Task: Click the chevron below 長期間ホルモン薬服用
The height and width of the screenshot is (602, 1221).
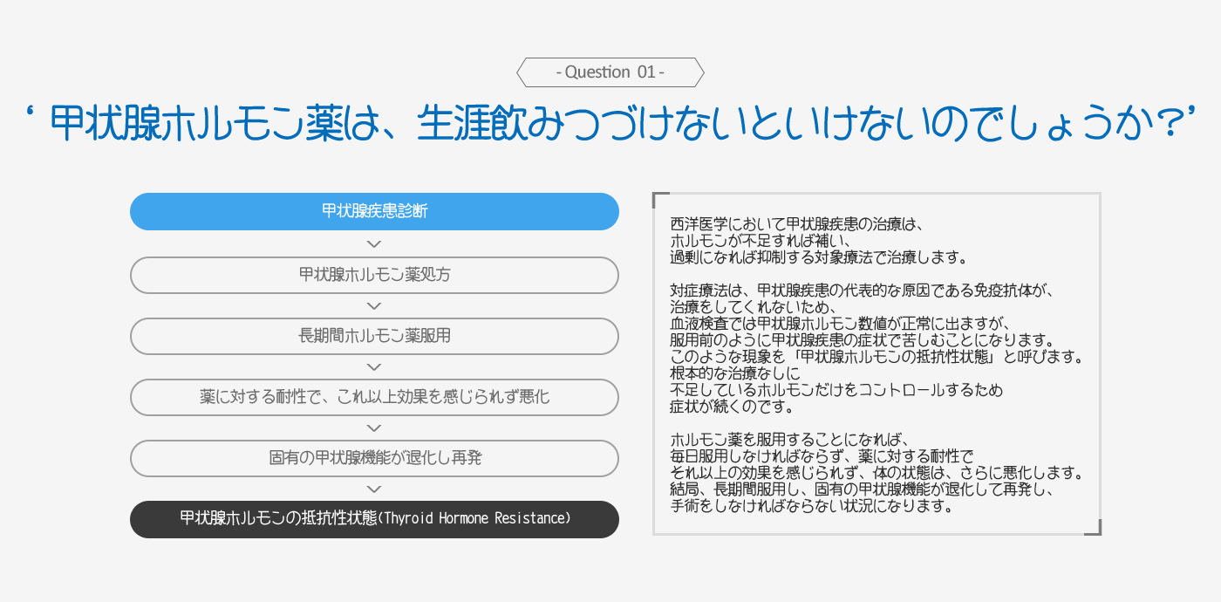Action: [x=374, y=366]
